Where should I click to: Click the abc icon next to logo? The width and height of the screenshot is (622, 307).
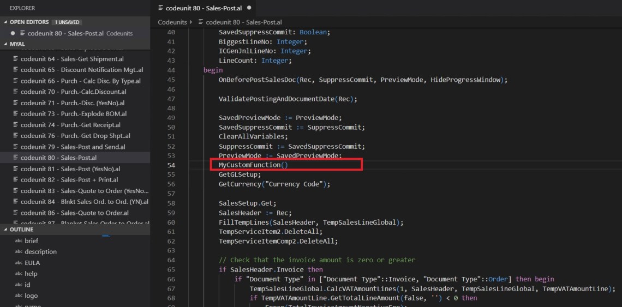pyautogui.click(x=19, y=296)
